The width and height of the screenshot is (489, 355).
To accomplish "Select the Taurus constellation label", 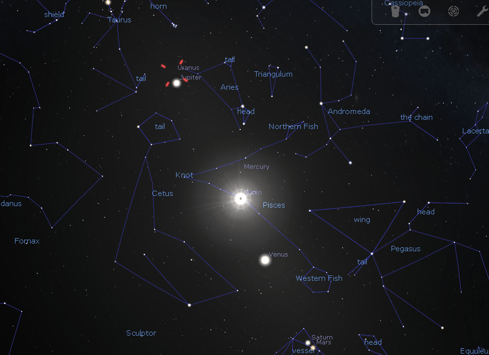I will [119, 20].
